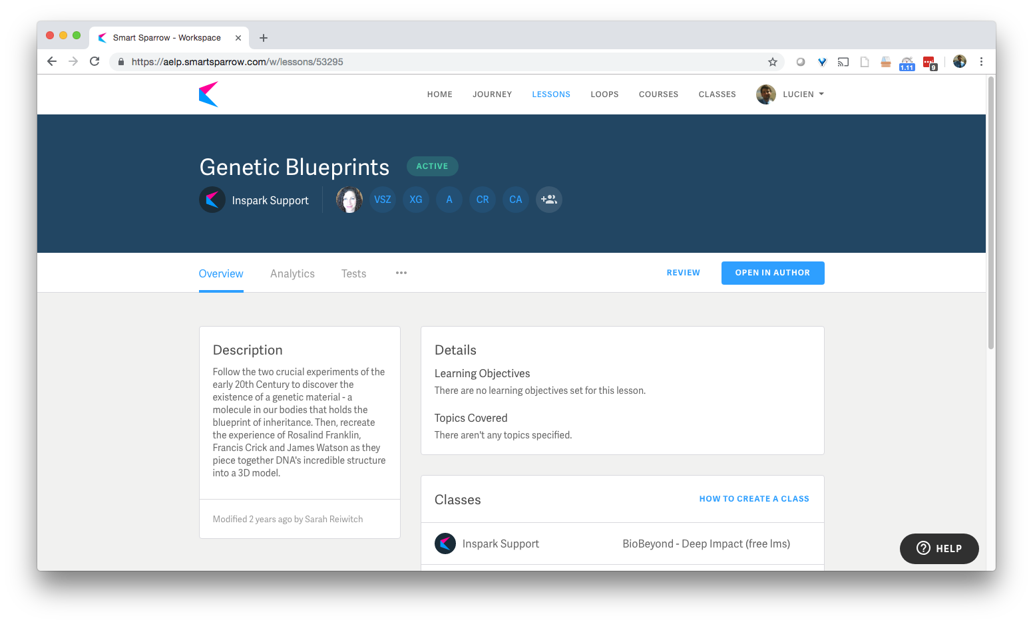This screenshot has width=1033, height=624.
Task: Select the A collaborator badge
Action: tap(449, 200)
